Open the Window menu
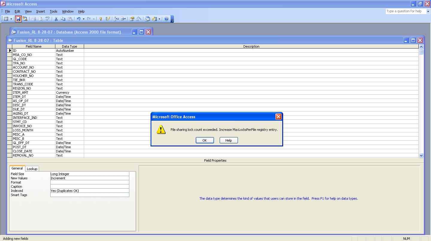This screenshot has height=241, width=431. [x=68, y=11]
